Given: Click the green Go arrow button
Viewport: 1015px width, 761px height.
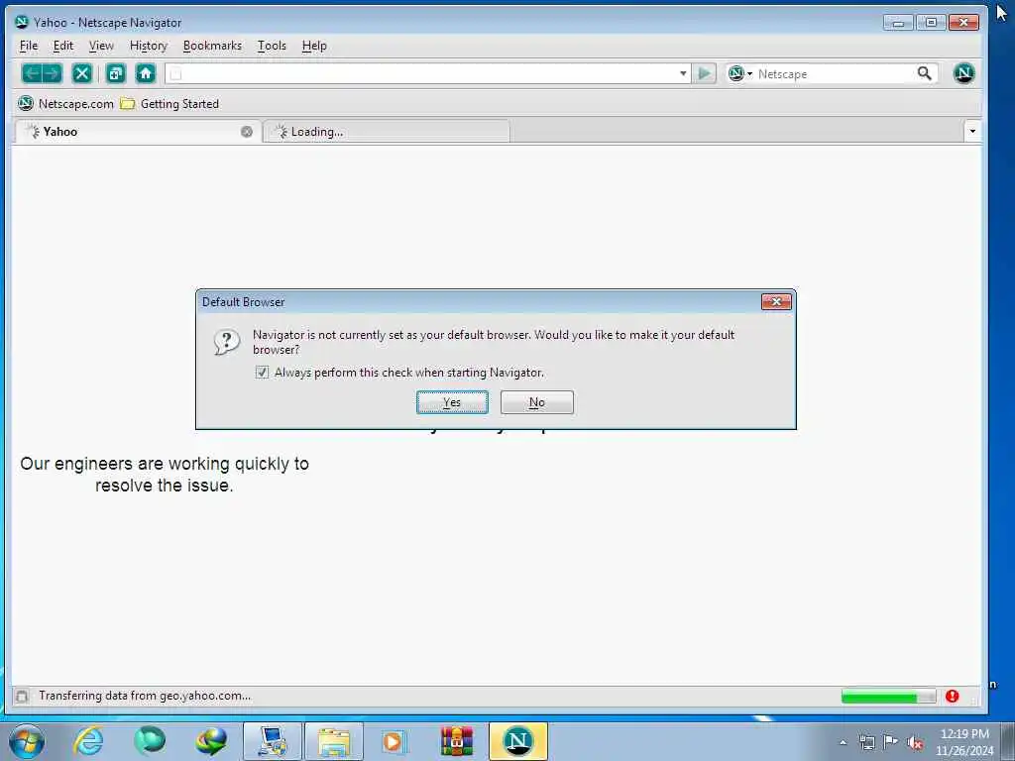Looking at the screenshot, I should point(705,73).
